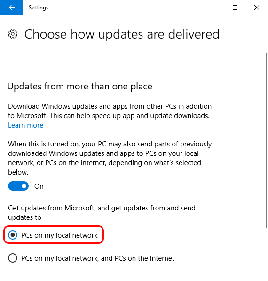Select the PCs on my local network radio circle
The width and height of the screenshot is (268, 281).
(x=13, y=235)
